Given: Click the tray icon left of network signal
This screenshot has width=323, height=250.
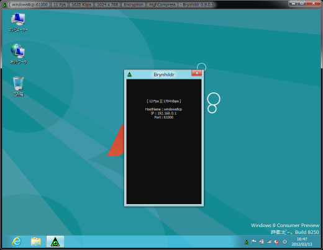Looking at the screenshot, I should 262,241.
